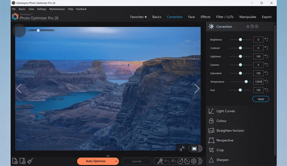287x166 pixels.
Task: Expand the bottom toolbar overflow arrow
Action: [200, 161]
